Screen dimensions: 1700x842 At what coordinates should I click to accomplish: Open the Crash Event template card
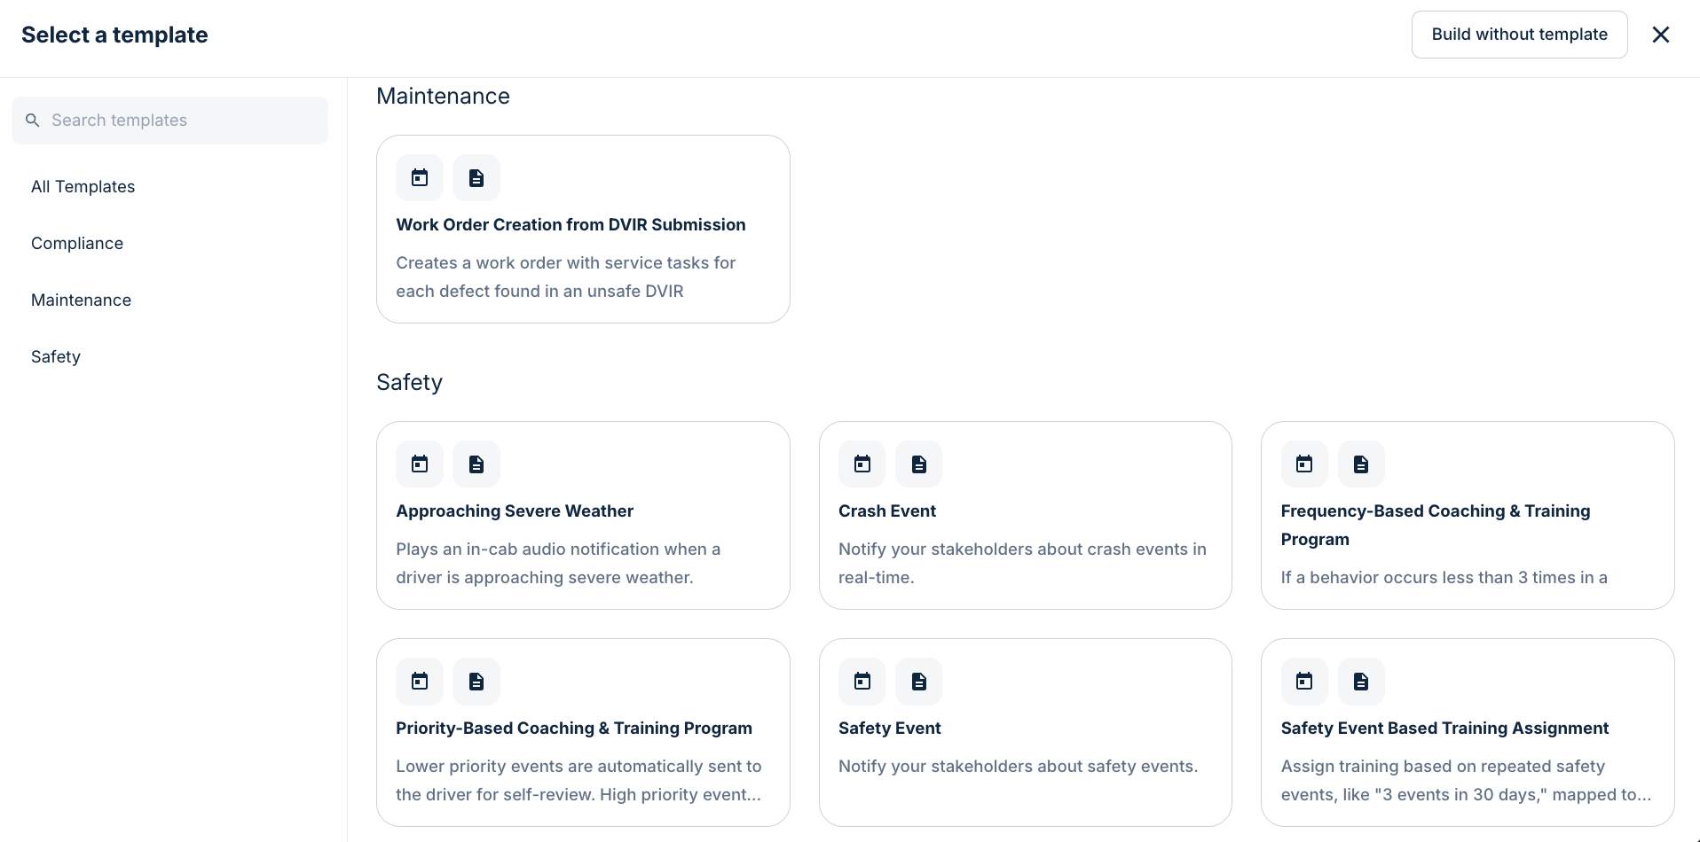(x=1025, y=516)
